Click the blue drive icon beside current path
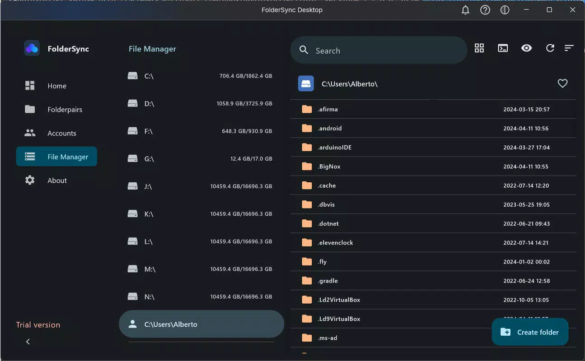Viewport: 585px width, 361px height. click(306, 83)
